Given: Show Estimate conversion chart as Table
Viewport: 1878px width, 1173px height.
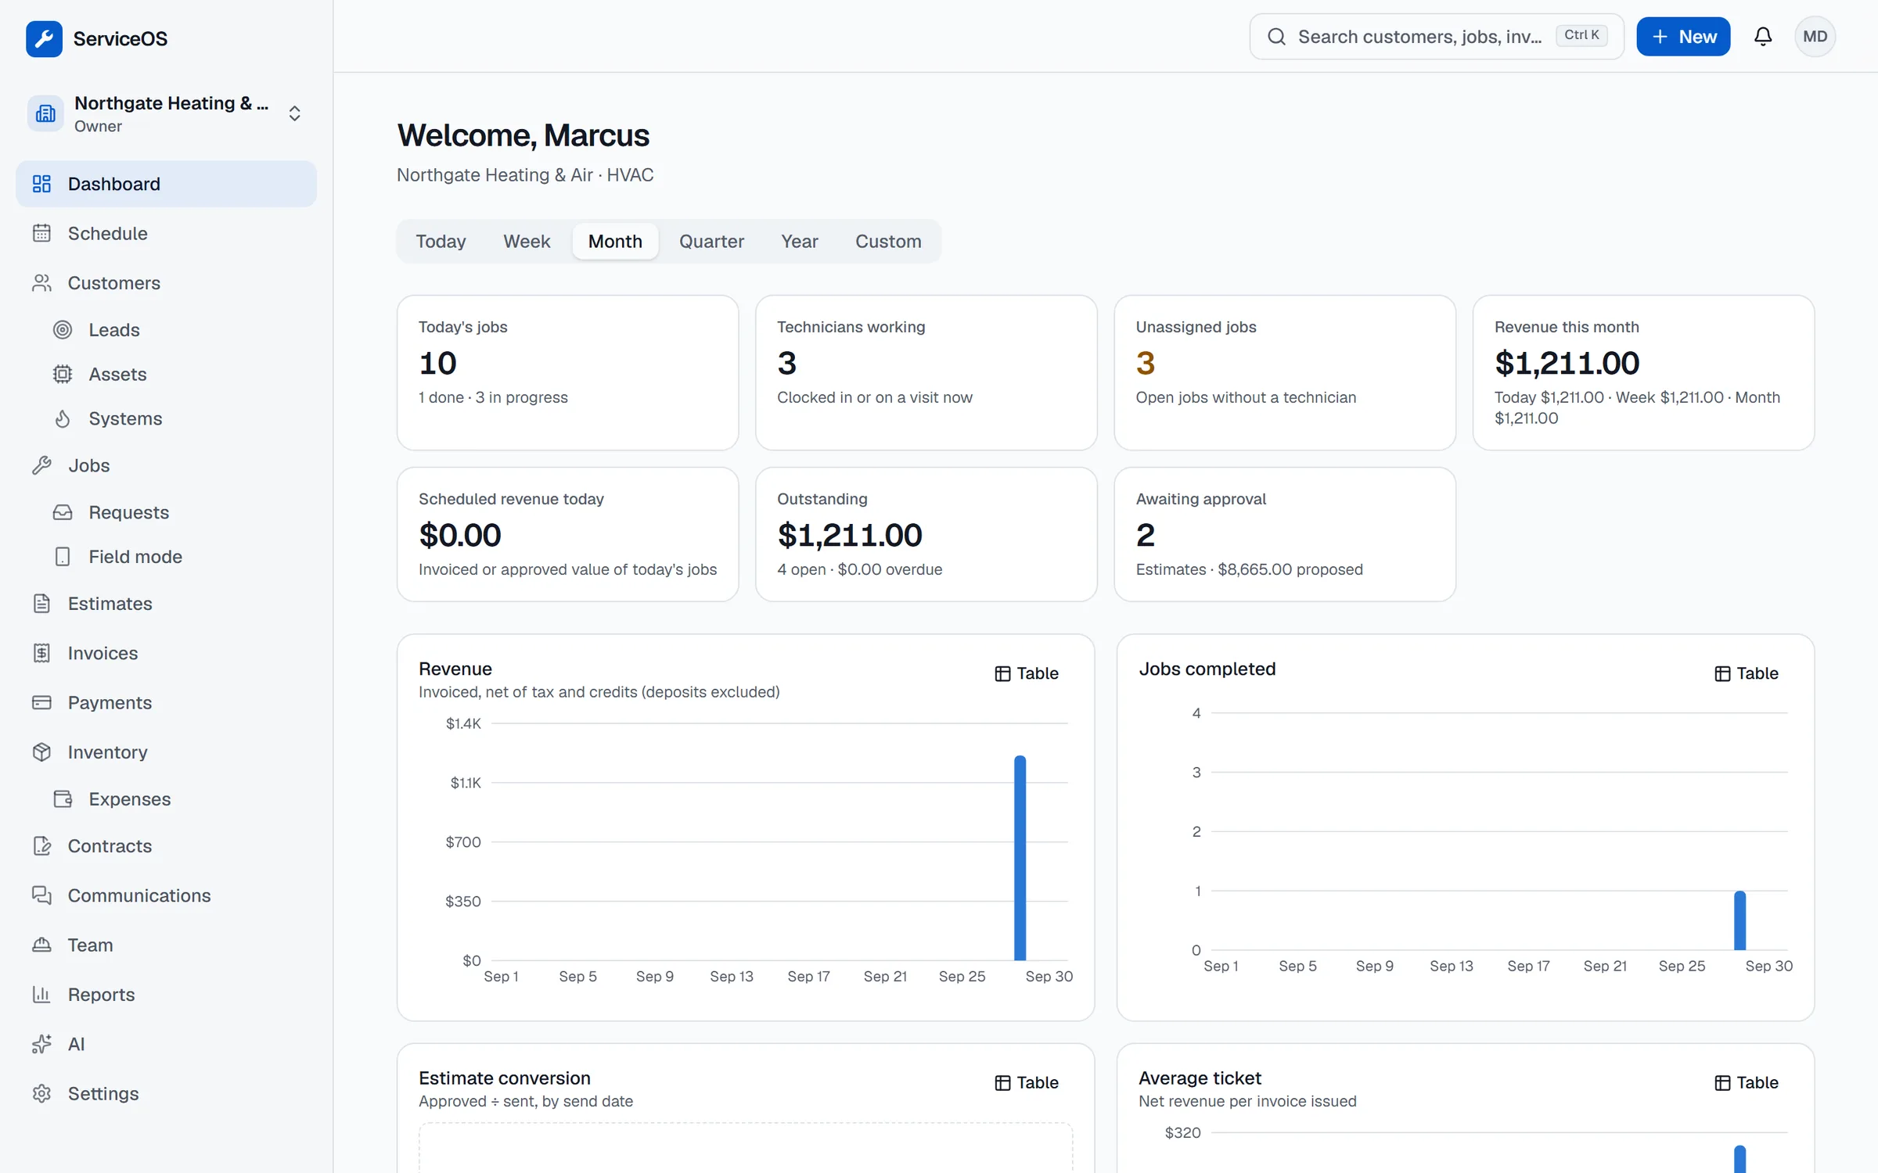Looking at the screenshot, I should pos(1026,1082).
